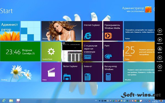Viewport: 165px width, 103px height.
Task: Open Internet Explorer from the taskbar
Action: tap(4, 101)
